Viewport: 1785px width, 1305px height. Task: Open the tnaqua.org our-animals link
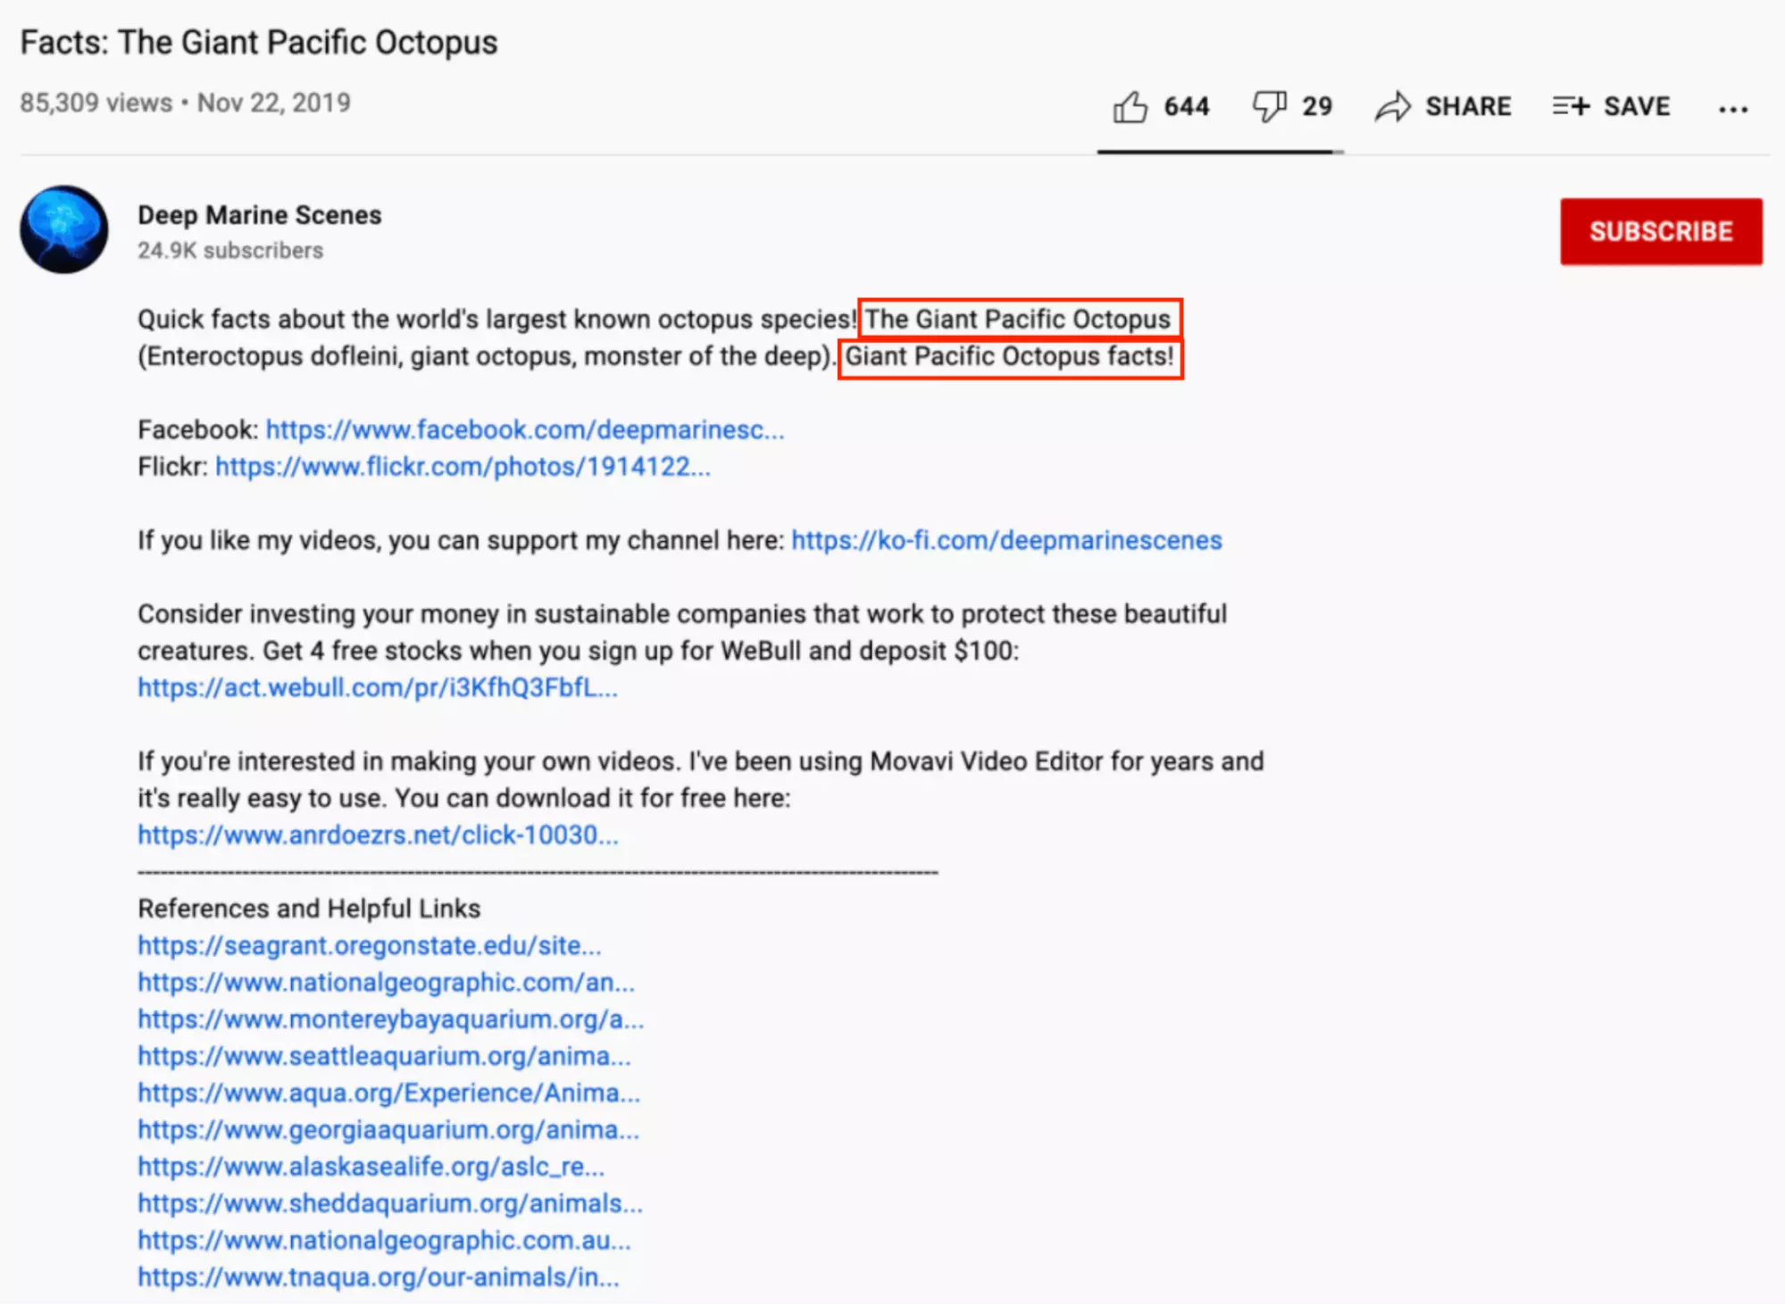click(378, 1278)
